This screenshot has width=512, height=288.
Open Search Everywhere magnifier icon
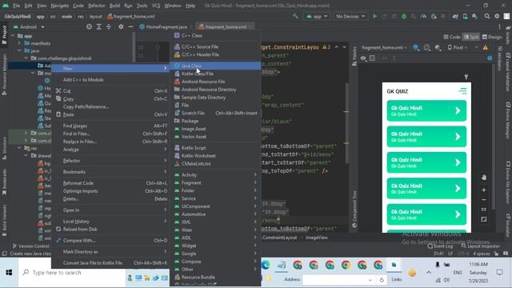coord(487,16)
